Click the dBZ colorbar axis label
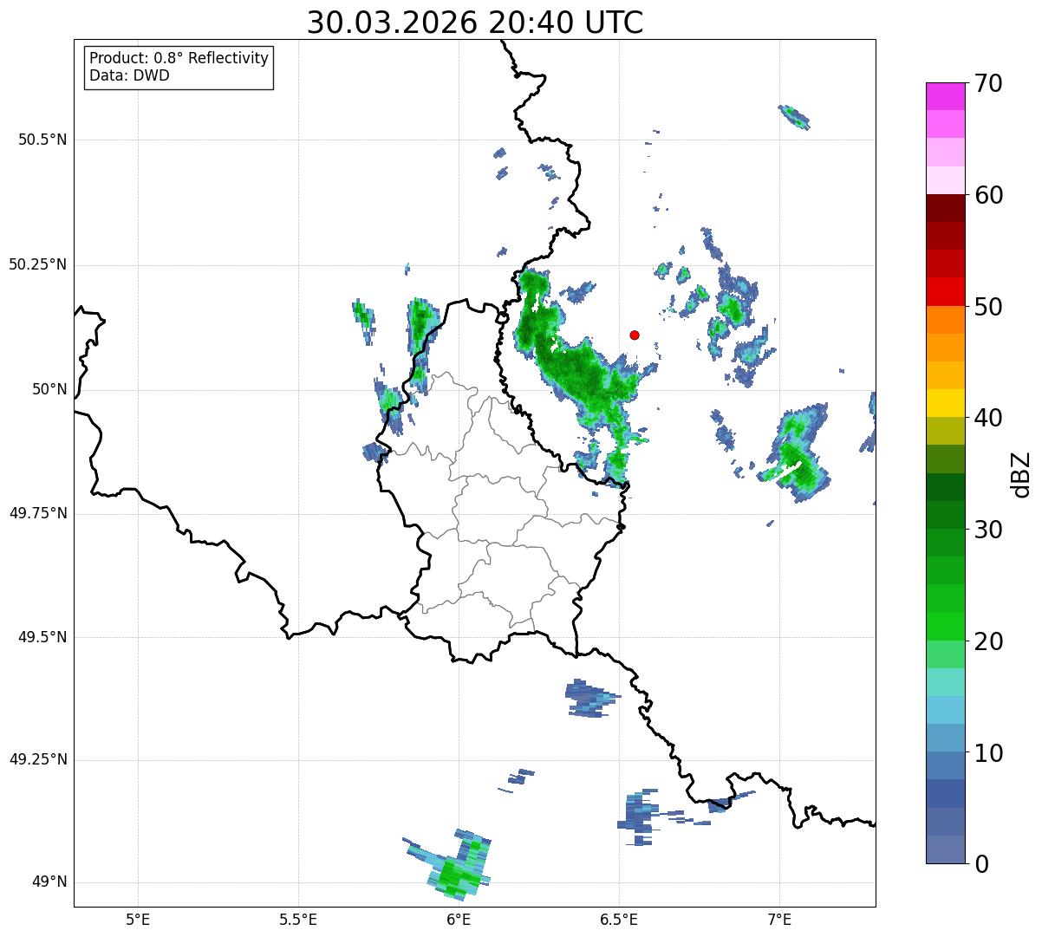 pyautogui.click(x=1020, y=473)
